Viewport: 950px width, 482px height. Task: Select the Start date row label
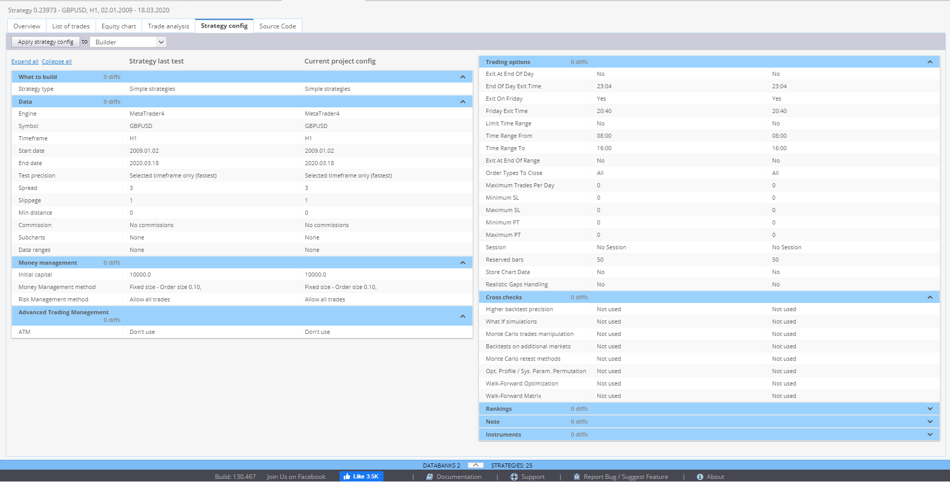(x=32, y=151)
